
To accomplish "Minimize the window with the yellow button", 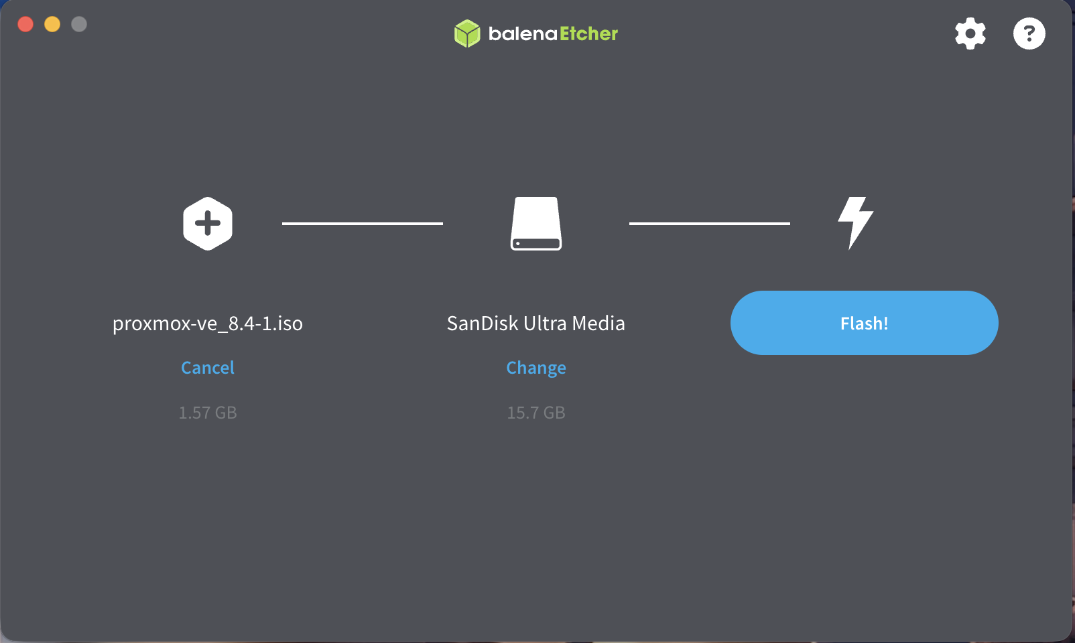I will tap(52, 24).
